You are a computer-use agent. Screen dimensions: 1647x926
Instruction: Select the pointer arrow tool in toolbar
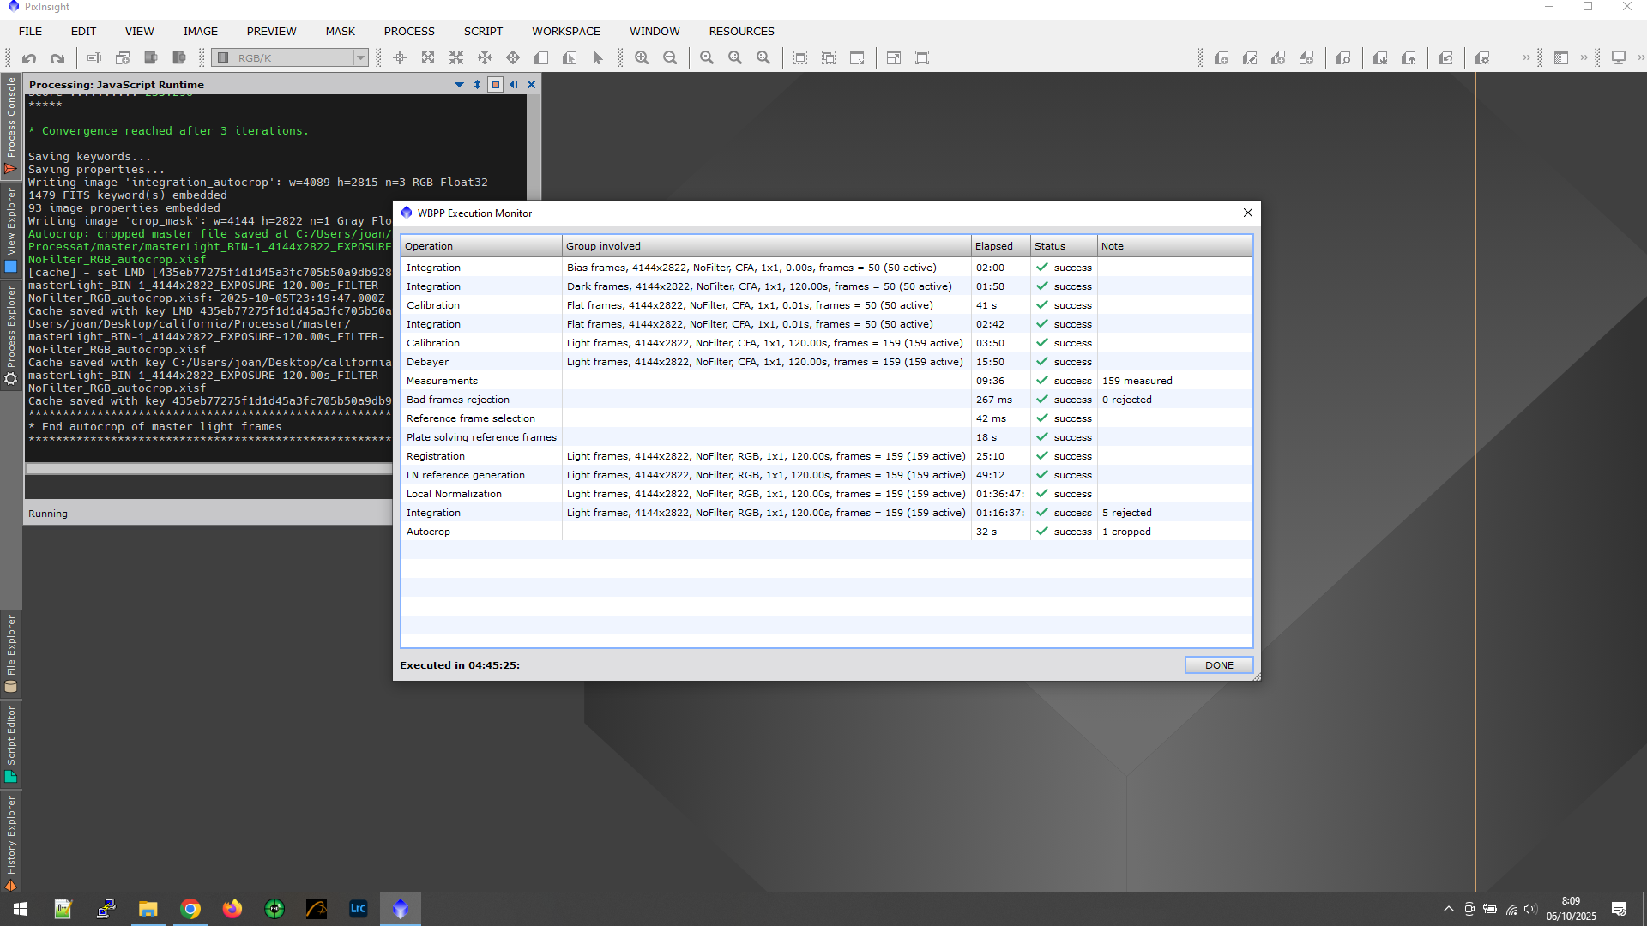pyautogui.click(x=598, y=58)
